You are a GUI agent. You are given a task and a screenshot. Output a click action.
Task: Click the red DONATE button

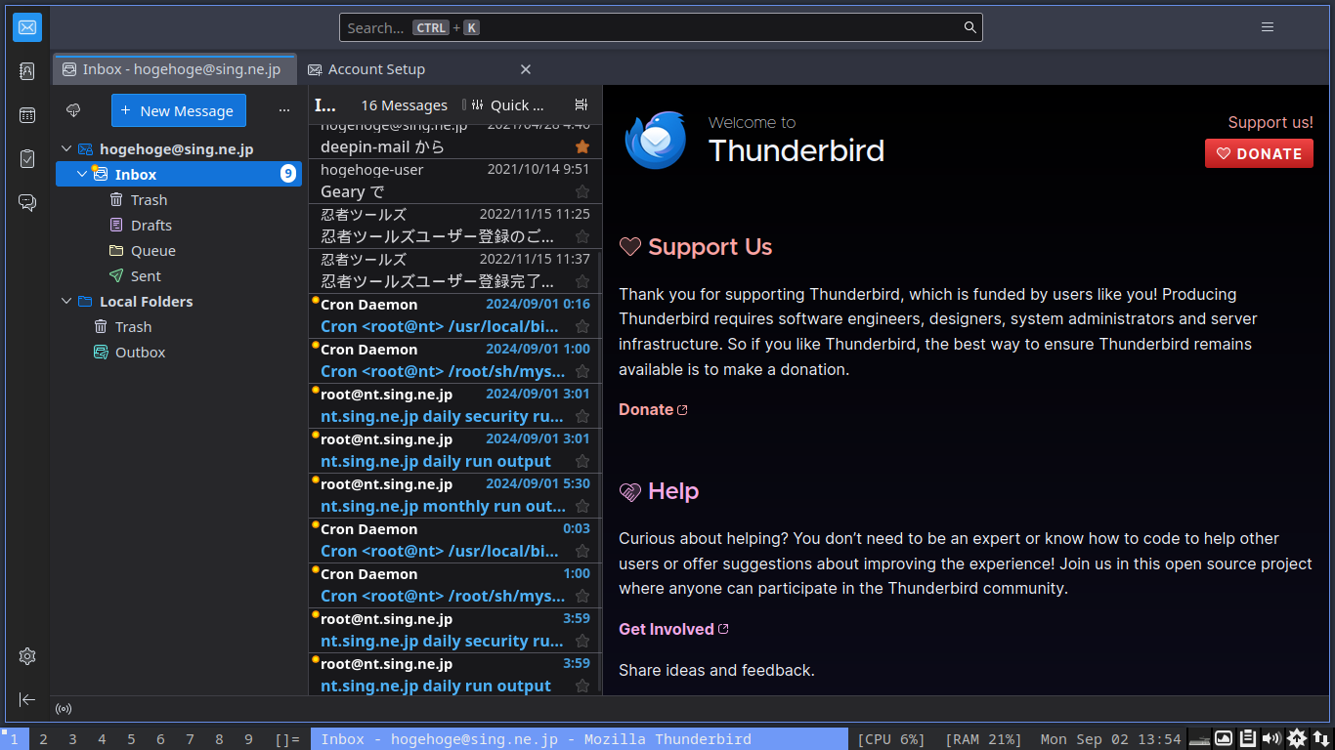tap(1259, 153)
